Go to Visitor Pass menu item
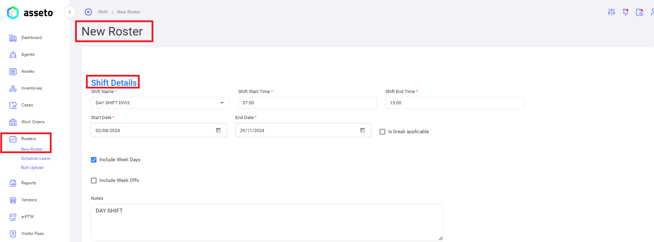The height and width of the screenshot is (242, 654). [x=33, y=234]
